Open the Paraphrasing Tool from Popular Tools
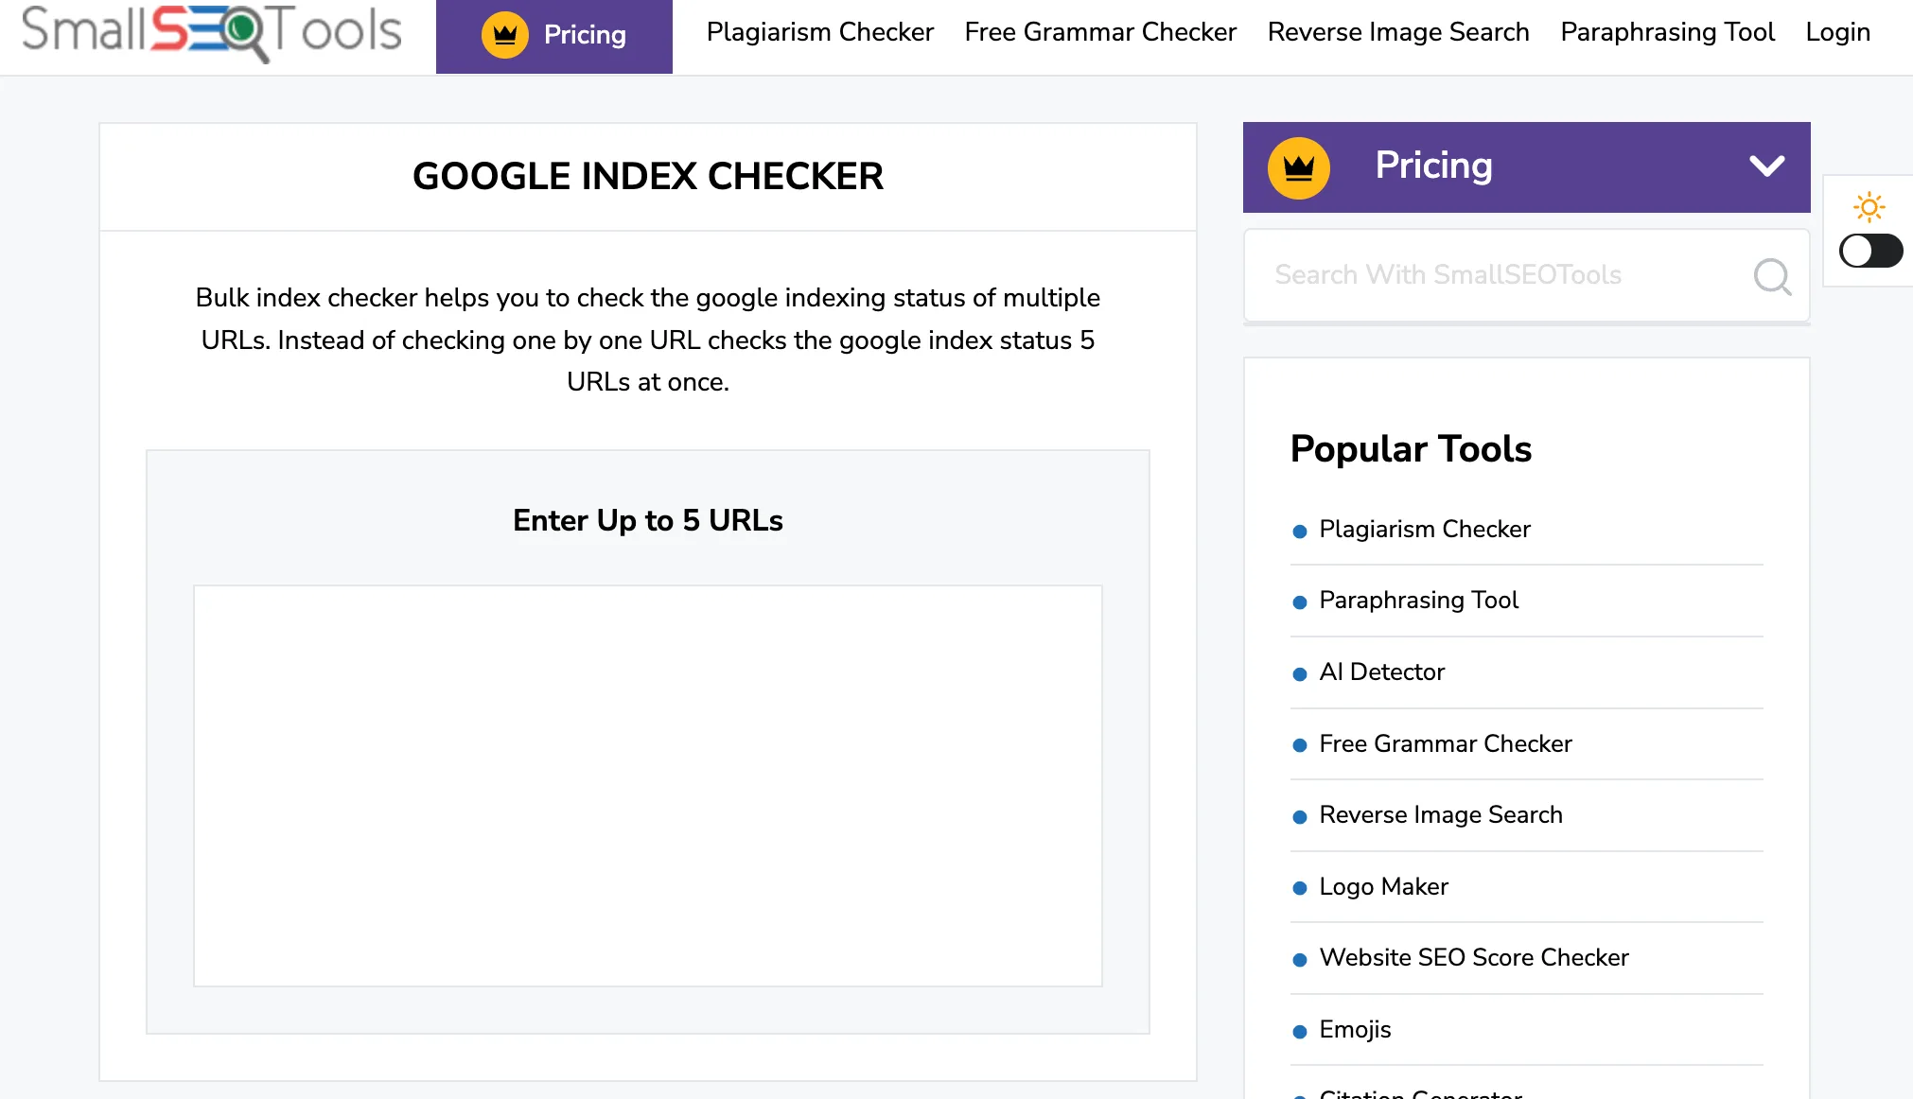Viewport: 1913px width, 1099px height. pyautogui.click(x=1418, y=601)
